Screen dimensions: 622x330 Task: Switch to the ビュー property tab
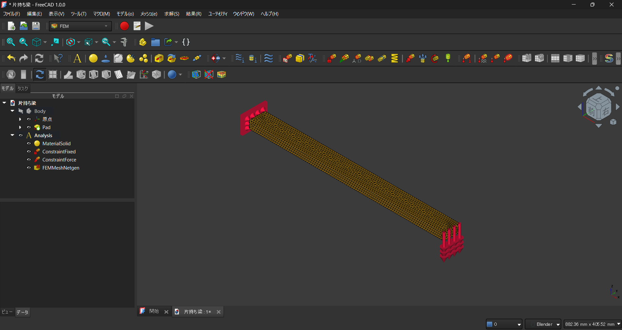tap(7, 312)
